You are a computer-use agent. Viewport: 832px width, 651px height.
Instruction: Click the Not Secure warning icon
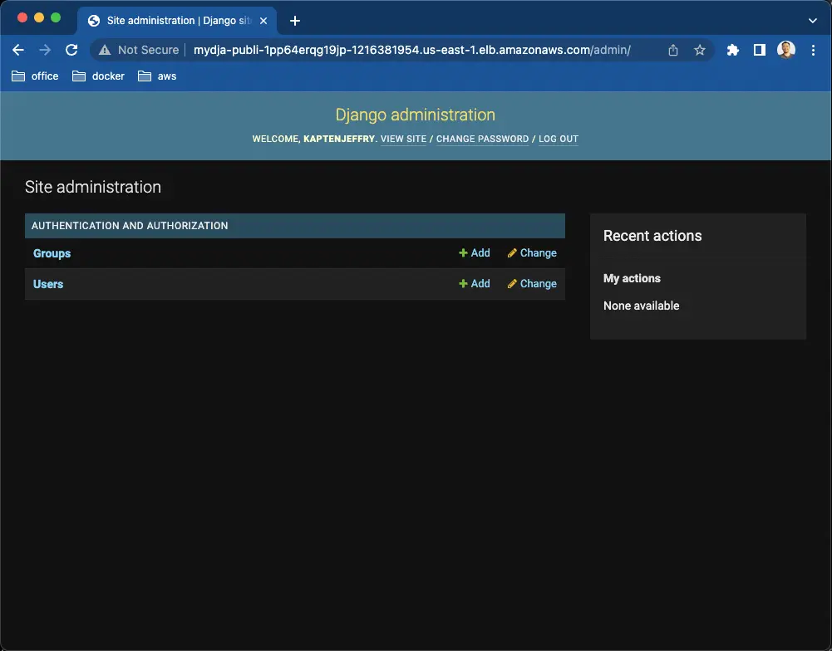(x=105, y=50)
